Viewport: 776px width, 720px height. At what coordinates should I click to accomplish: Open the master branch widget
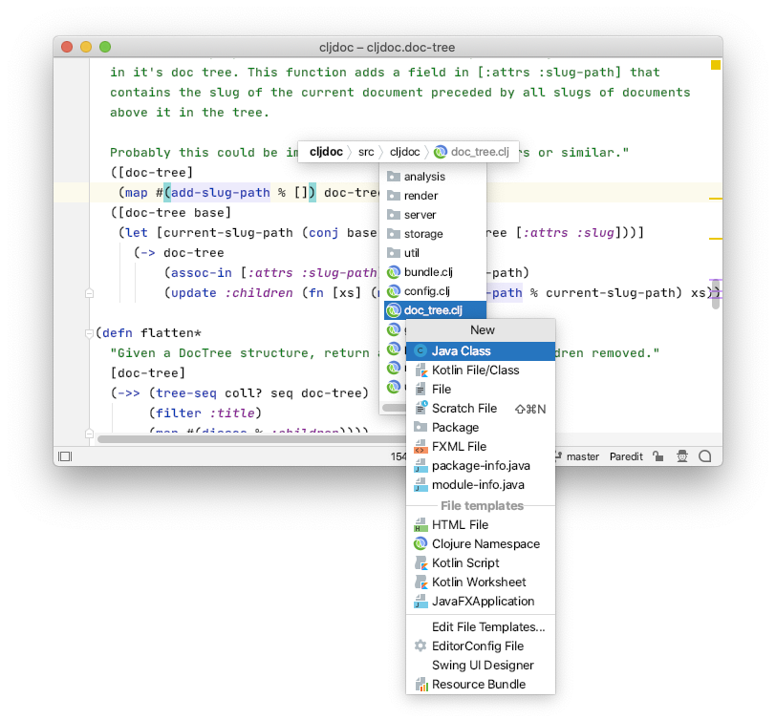[x=577, y=456]
